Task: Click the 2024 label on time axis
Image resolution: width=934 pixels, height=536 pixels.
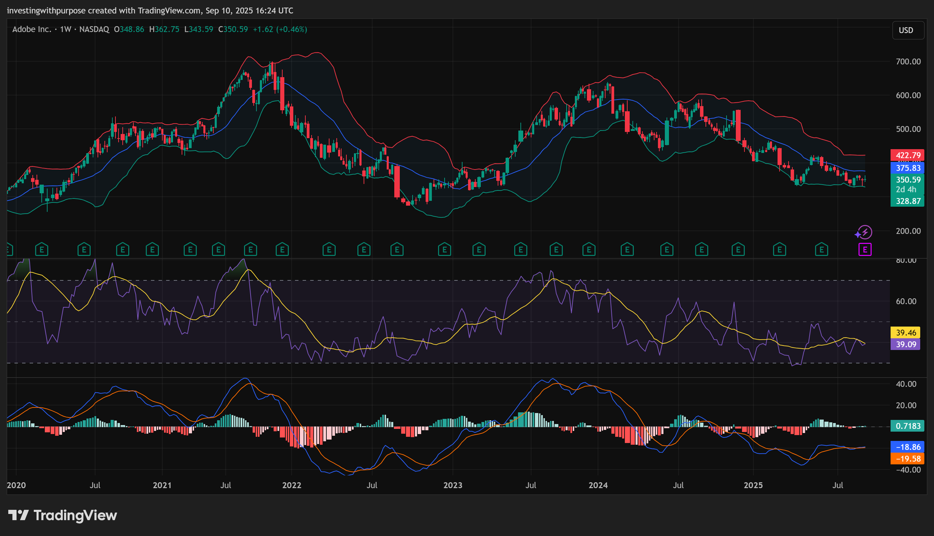Action: point(598,485)
